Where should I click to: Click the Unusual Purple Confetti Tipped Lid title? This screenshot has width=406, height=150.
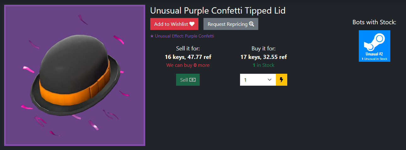[x=218, y=11]
